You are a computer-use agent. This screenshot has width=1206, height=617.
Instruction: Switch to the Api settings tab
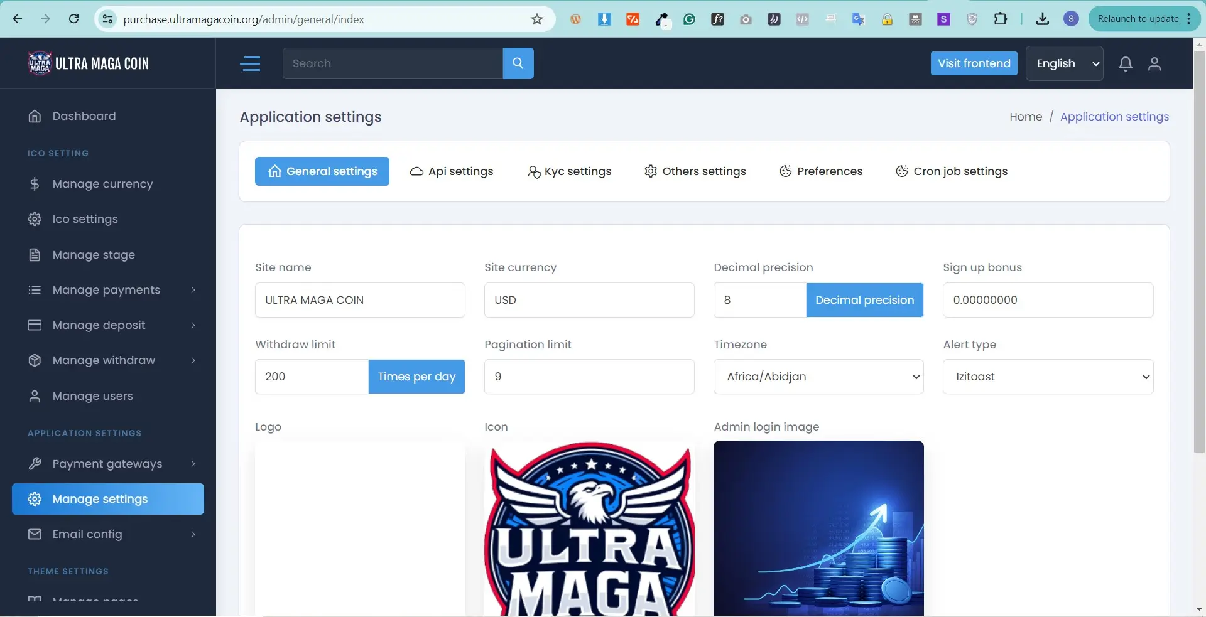pos(452,171)
